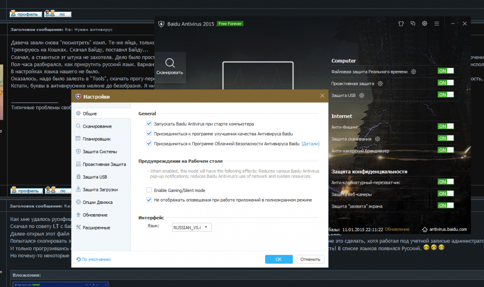
Task: Select Защита USB settings tab
Action: tap(102, 177)
